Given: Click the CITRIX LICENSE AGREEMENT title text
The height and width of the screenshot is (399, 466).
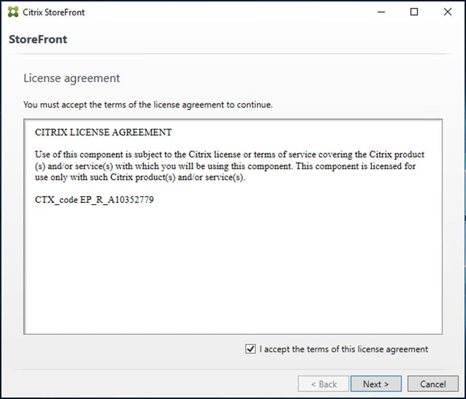Looking at the screenshot, I should pyautogui.click(x=103, y=132).
